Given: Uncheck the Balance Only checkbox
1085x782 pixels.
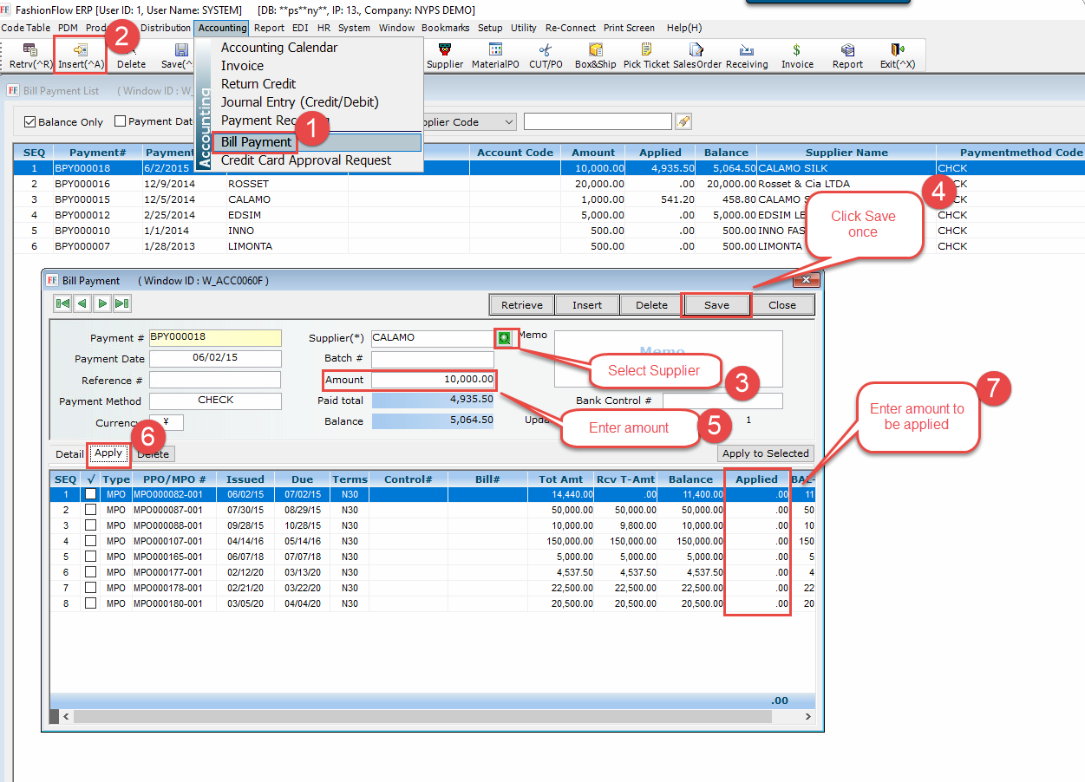Looking at the screenshot, I should (x=30, y=122).
